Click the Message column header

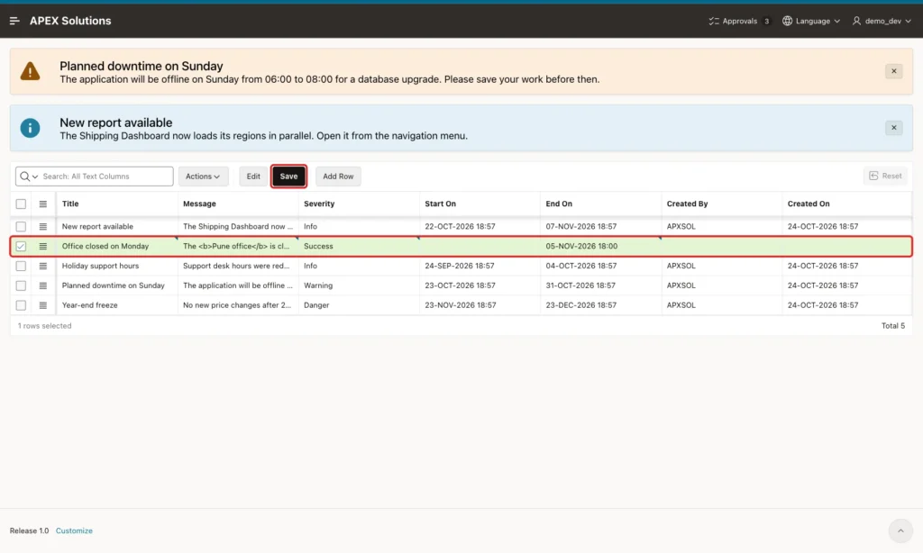pos(238,204)
